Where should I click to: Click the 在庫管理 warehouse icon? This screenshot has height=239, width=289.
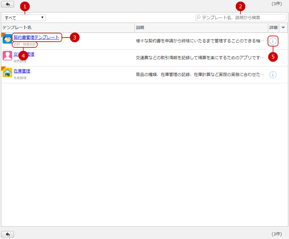[x=7, y=73]
